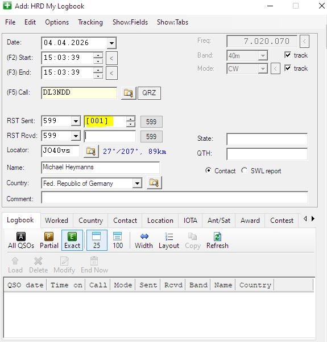Screen dimensions: 327x342
Task: Toggle the Band track checkbox
Action: tap(288, 55)
